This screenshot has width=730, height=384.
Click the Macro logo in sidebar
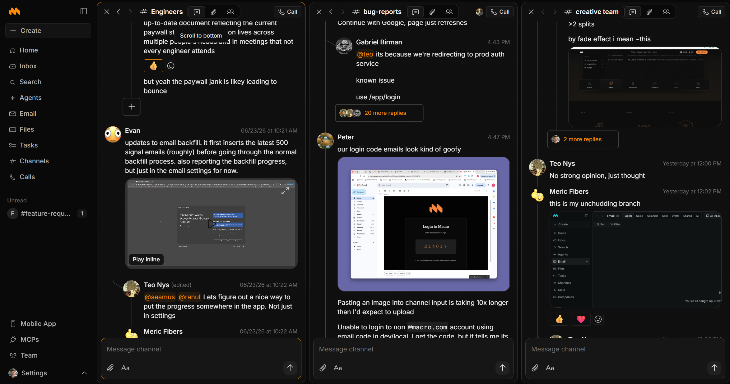tap(15, 11)
